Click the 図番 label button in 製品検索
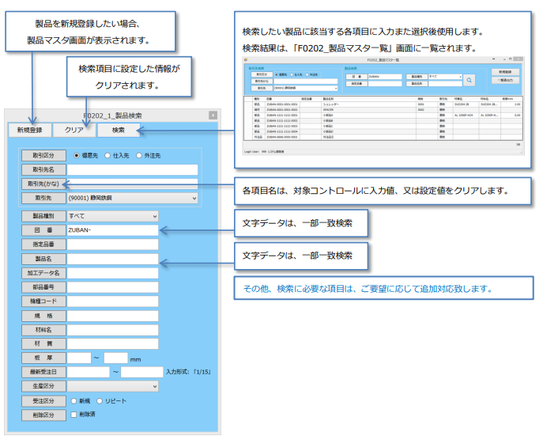The height and width of the screenshot is (436, 543). [x=43, y=230]
